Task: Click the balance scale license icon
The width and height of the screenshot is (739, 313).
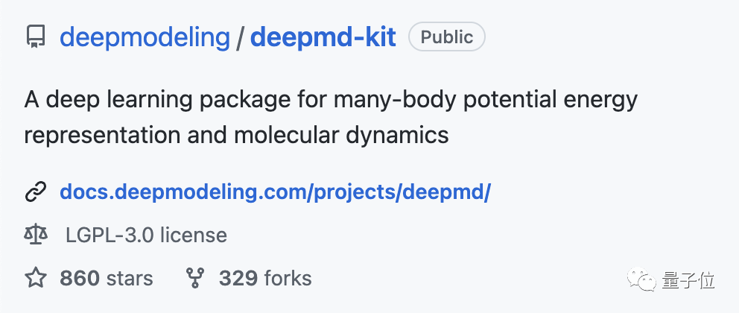Action: (36, 235)
